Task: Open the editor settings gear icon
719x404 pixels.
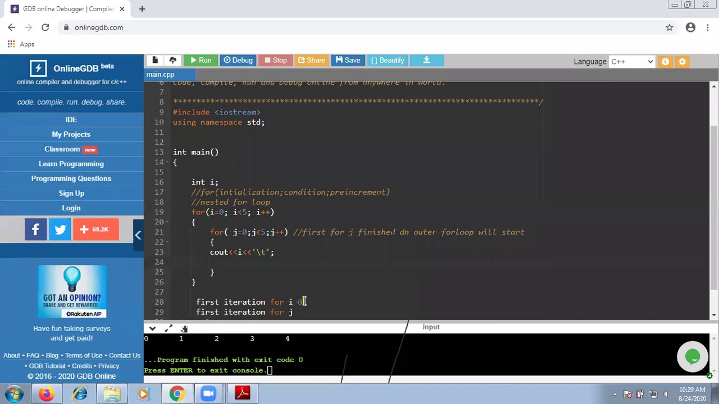Action: point(682,61)
